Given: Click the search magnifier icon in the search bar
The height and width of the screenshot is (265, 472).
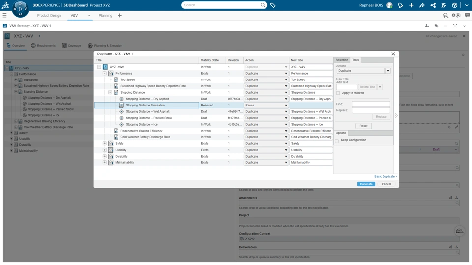Looking at the screenshot, I should pos(263,5).
